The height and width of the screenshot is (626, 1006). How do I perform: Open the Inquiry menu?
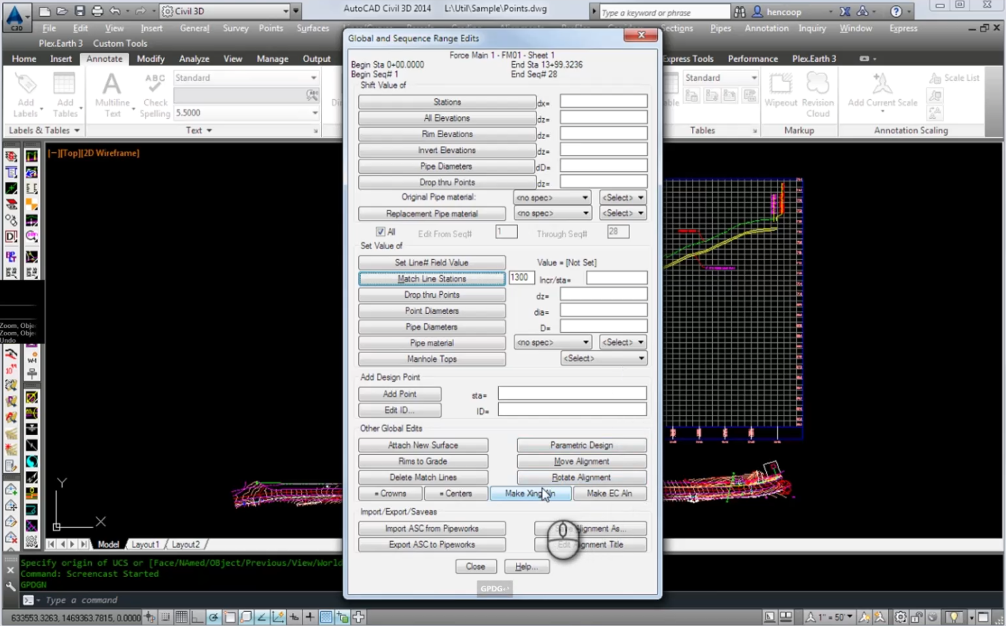(812, 28)
